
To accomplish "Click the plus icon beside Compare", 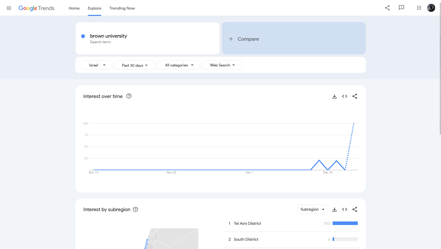I will [x=231, y=39].
